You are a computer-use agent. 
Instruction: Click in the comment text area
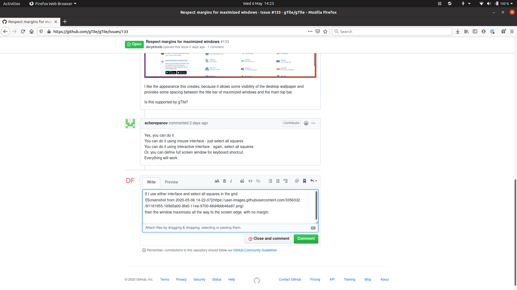click(x=230, y=206)
